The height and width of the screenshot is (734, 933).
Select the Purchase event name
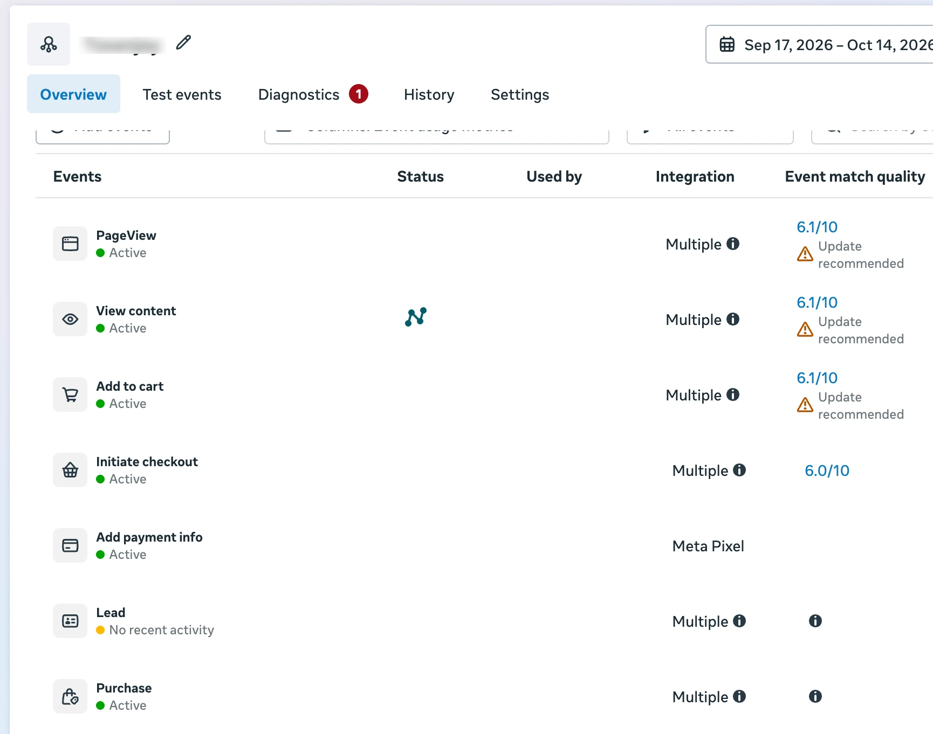124,688
